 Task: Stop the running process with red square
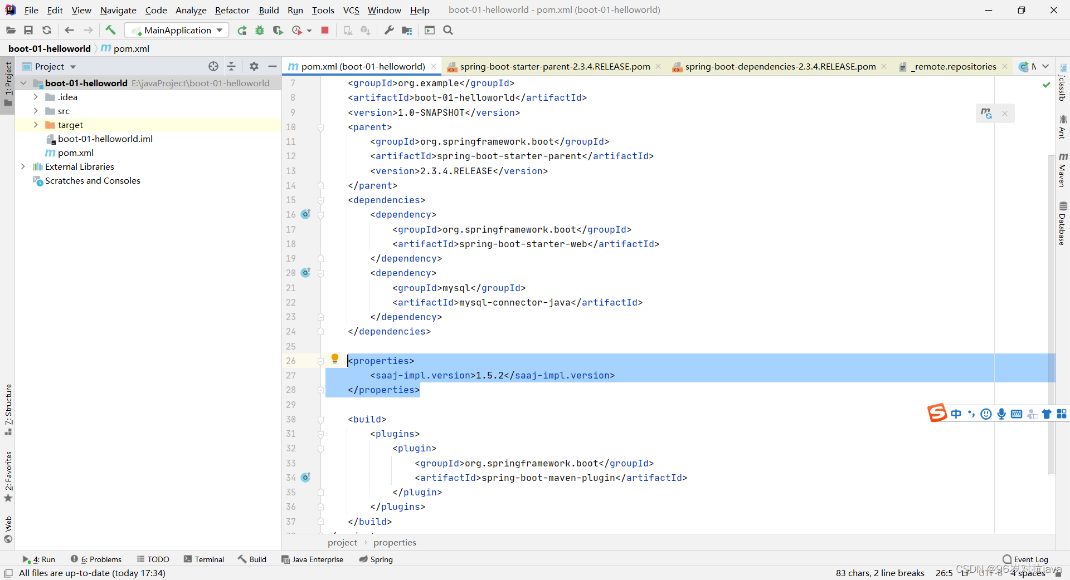(325, 30)
